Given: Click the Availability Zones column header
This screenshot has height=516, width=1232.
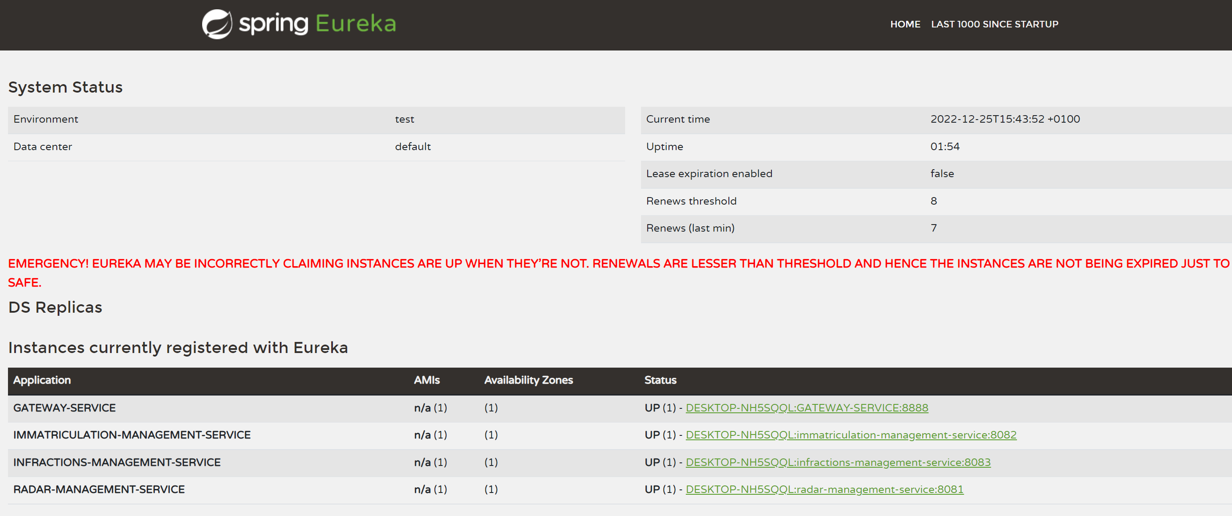Looking at the screenshot, I should tap(528, 380).
